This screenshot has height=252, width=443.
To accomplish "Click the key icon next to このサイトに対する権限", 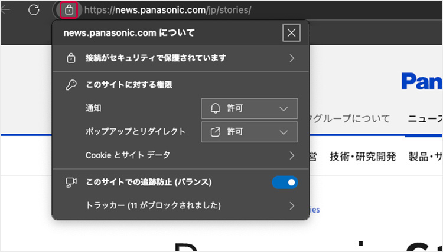I will (x=71, y=85).
